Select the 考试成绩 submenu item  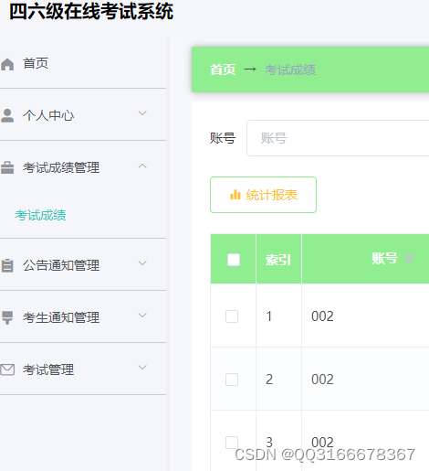[x=40, y=215]
